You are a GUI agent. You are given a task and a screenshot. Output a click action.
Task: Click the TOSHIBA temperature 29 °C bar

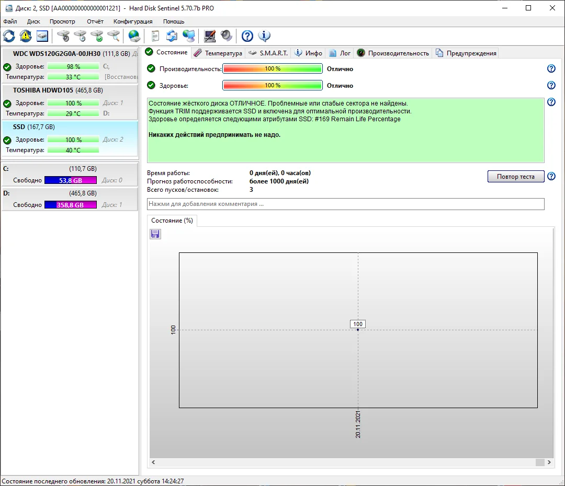point(73,113)
